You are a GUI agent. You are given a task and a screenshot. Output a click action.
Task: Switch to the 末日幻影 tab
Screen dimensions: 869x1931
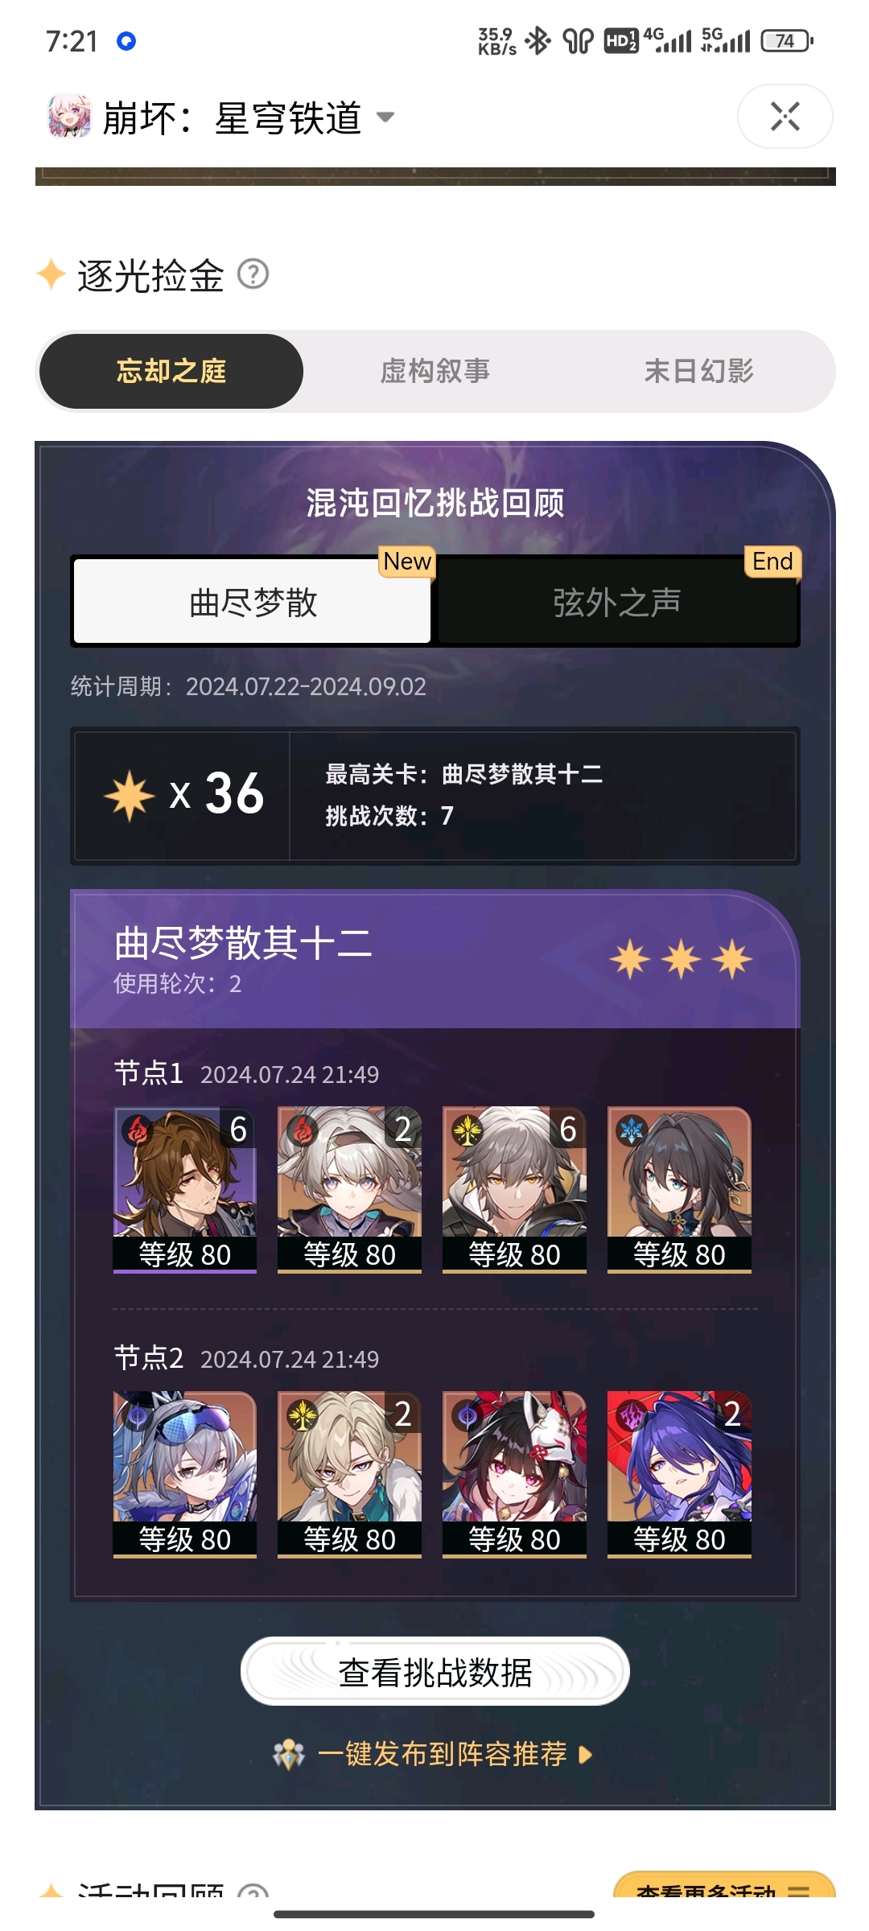(699, 371)
